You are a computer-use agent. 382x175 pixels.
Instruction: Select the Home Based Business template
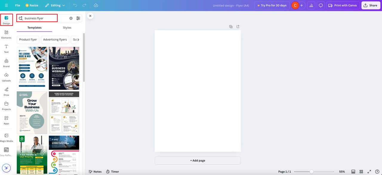pyautogui.click(x=64, y=113)
